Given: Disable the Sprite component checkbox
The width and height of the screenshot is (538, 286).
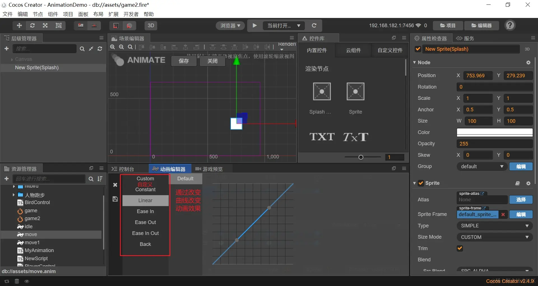Looking at the screenshot, I should [x=421, y=183].
